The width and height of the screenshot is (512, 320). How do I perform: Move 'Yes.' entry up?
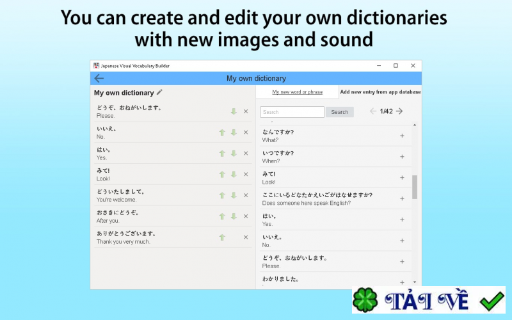[x=222, y=154]
